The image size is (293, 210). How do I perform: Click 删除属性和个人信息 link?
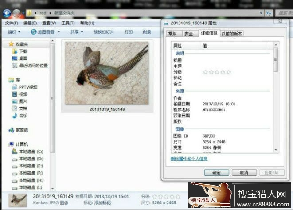tap(189, 159)
